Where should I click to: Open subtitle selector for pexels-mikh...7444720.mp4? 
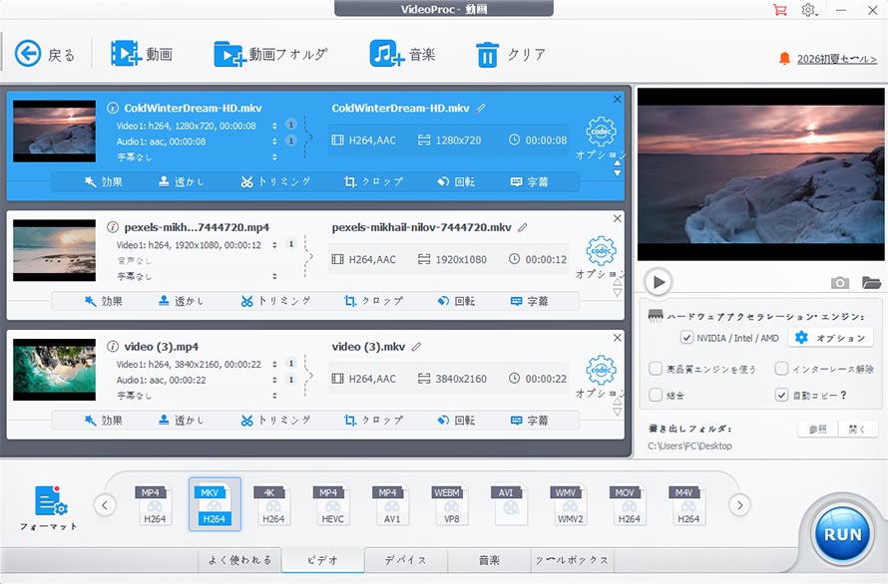pyautogui.click(x=274, y=277)
